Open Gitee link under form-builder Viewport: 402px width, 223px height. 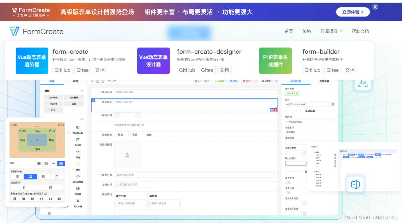(333, 70)
